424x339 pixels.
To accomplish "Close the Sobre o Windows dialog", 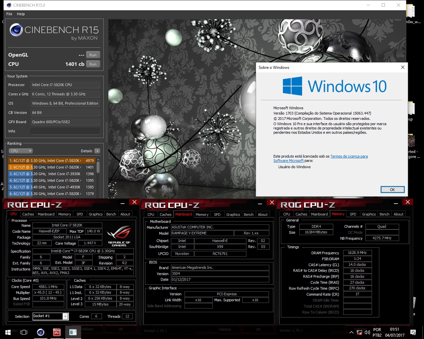I will pyautogui.click(x=403, y=67).
